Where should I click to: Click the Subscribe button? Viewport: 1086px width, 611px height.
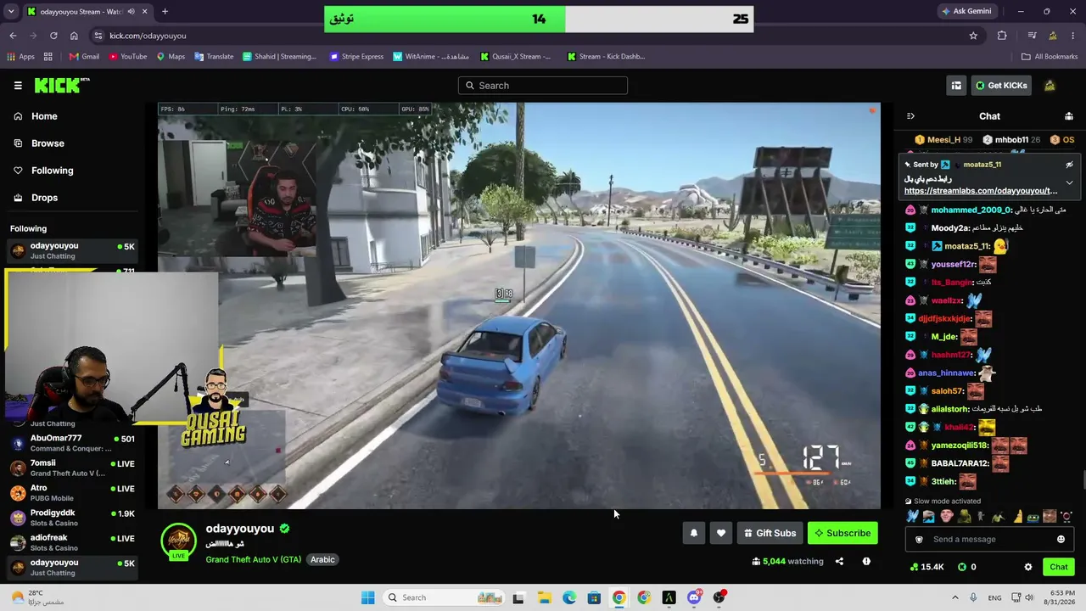pyautogui.click(x=842, y=533)
